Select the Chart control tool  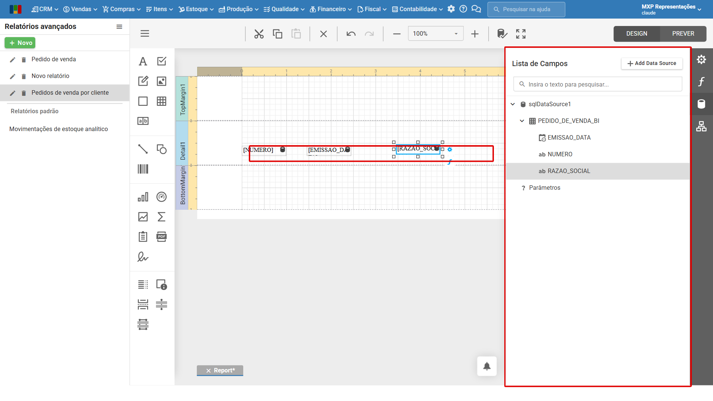tap(143, 197)
